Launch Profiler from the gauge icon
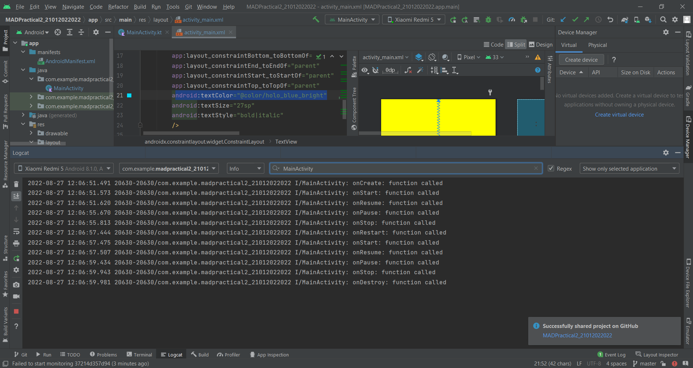Screen dimensions: 693x368 point(511,20)
